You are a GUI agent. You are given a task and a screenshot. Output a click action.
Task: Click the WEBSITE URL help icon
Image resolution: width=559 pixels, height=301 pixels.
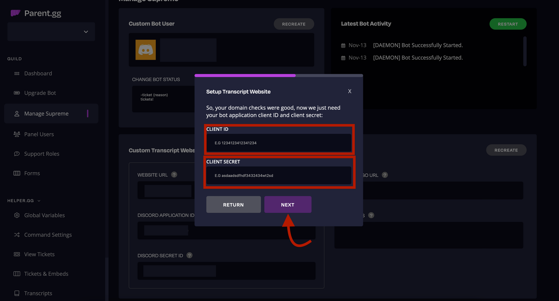(174, 175)
